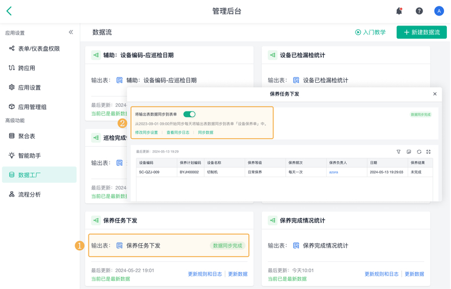Open the notification bell
The image size is (451, 289).
pyautogui.click(x=399, y=11)
